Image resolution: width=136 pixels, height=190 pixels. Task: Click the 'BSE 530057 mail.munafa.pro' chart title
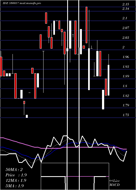click(x=22, y=3)
